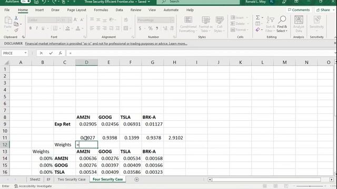
Task: Click cell value 0.03586 in TSLA row
Action: [x=131, y=172]
